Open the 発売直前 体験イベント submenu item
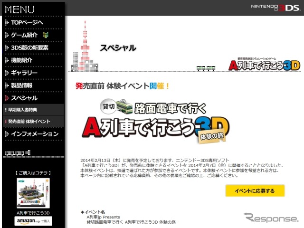Viewport: 304px width, 228px height. (x=29, y=122)
